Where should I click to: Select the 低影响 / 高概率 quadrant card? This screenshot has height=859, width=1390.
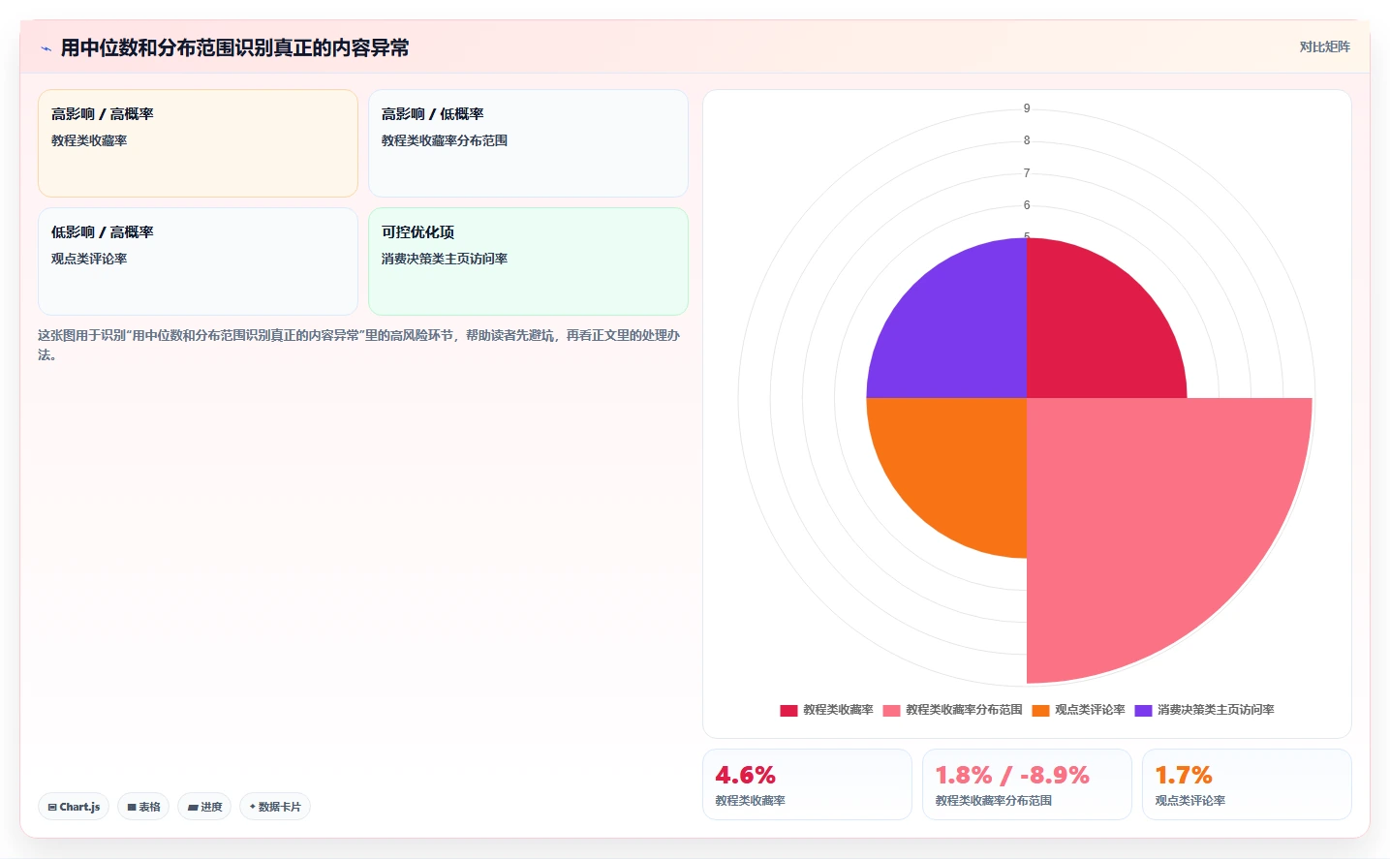[198, 261]
